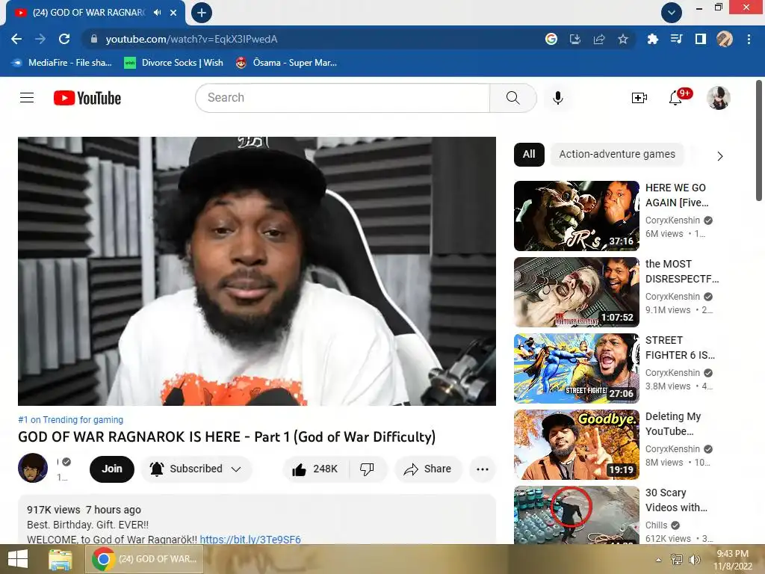Like the video with thumbs up
The image size is (765, 574).
click(x=315, y=469)
